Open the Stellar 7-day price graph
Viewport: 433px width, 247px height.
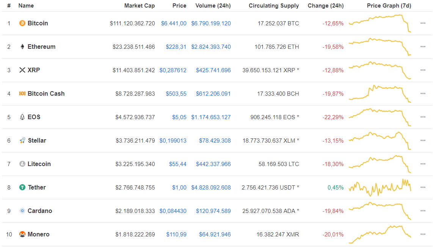380,140
